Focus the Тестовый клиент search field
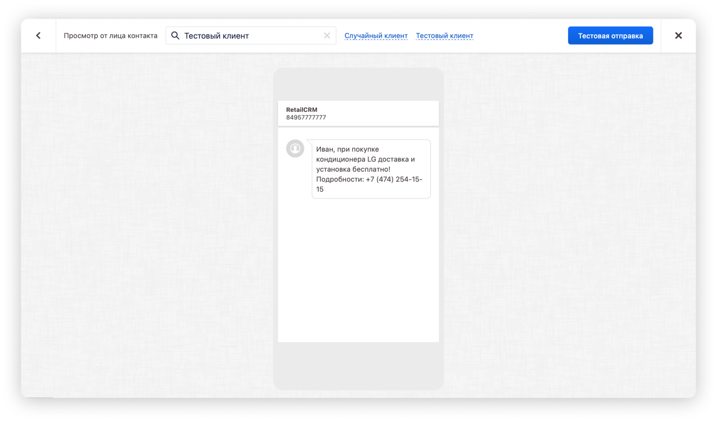 [251, 35]
